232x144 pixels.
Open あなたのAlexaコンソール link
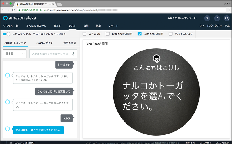(182, 18)
